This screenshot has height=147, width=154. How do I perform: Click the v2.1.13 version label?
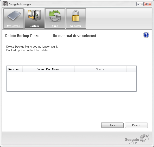pyautogui.click(x=133, y=143)
